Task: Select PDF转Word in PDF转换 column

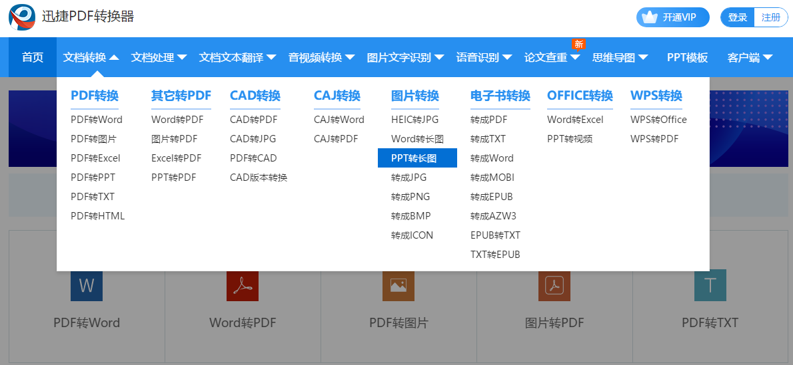Action: point(97,120)
